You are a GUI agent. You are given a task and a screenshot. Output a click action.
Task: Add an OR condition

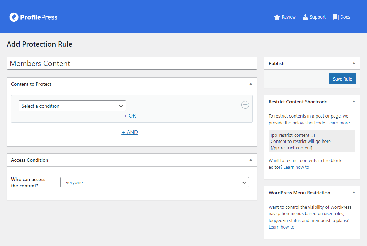(x=130, y=116)
